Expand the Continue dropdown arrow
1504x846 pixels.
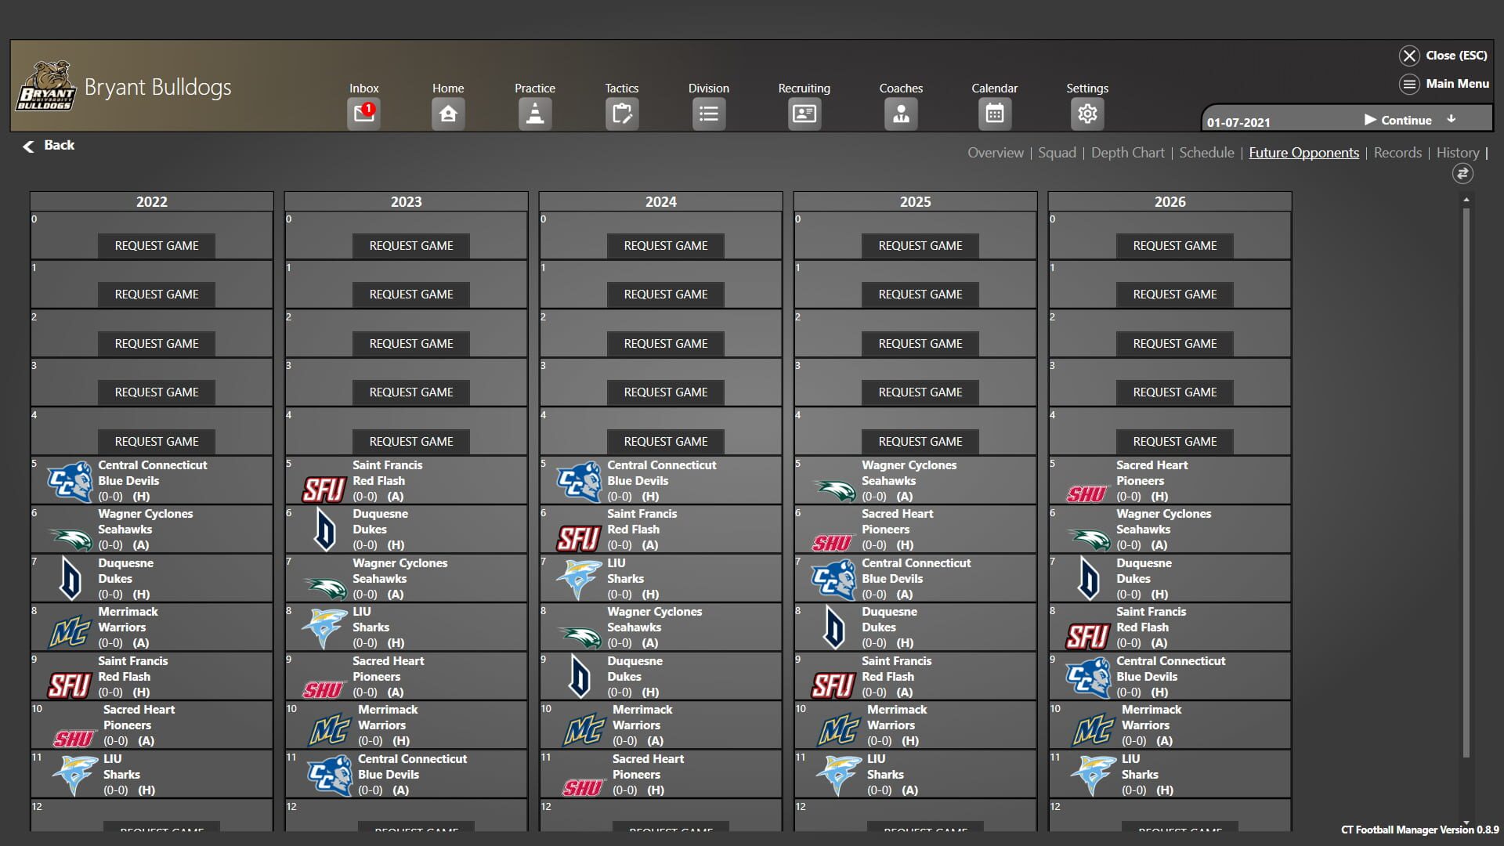click(1452, 119)
